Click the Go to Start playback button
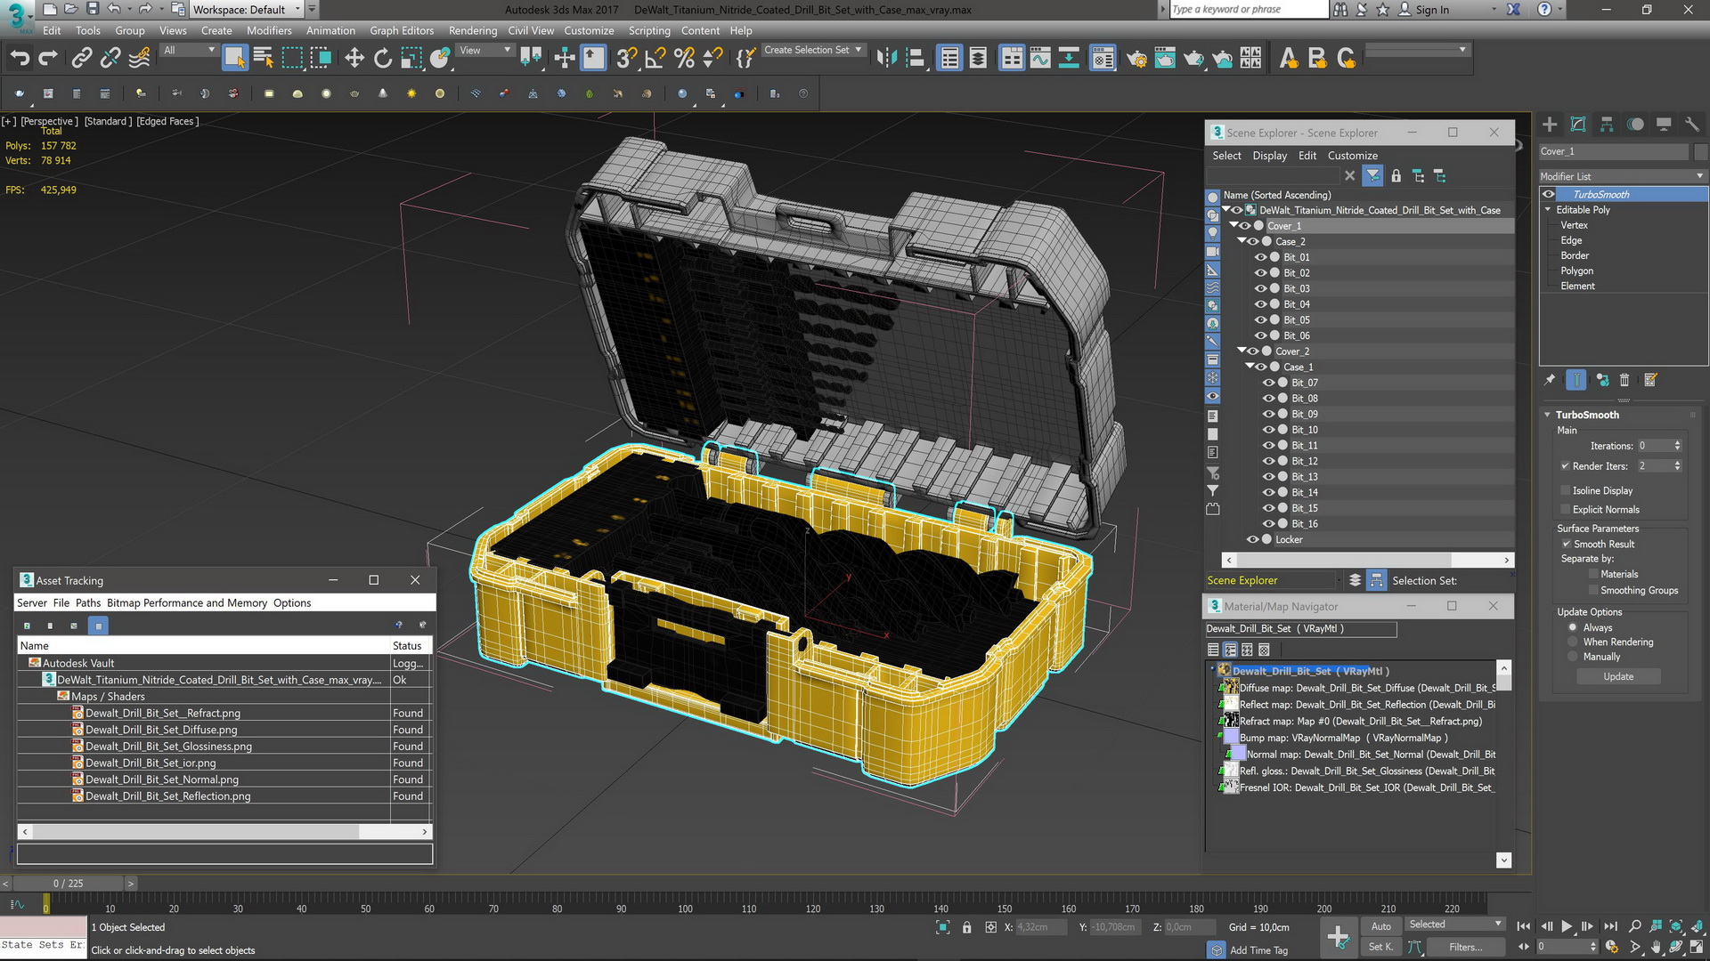1710x961 pixels. [1524, 926]
